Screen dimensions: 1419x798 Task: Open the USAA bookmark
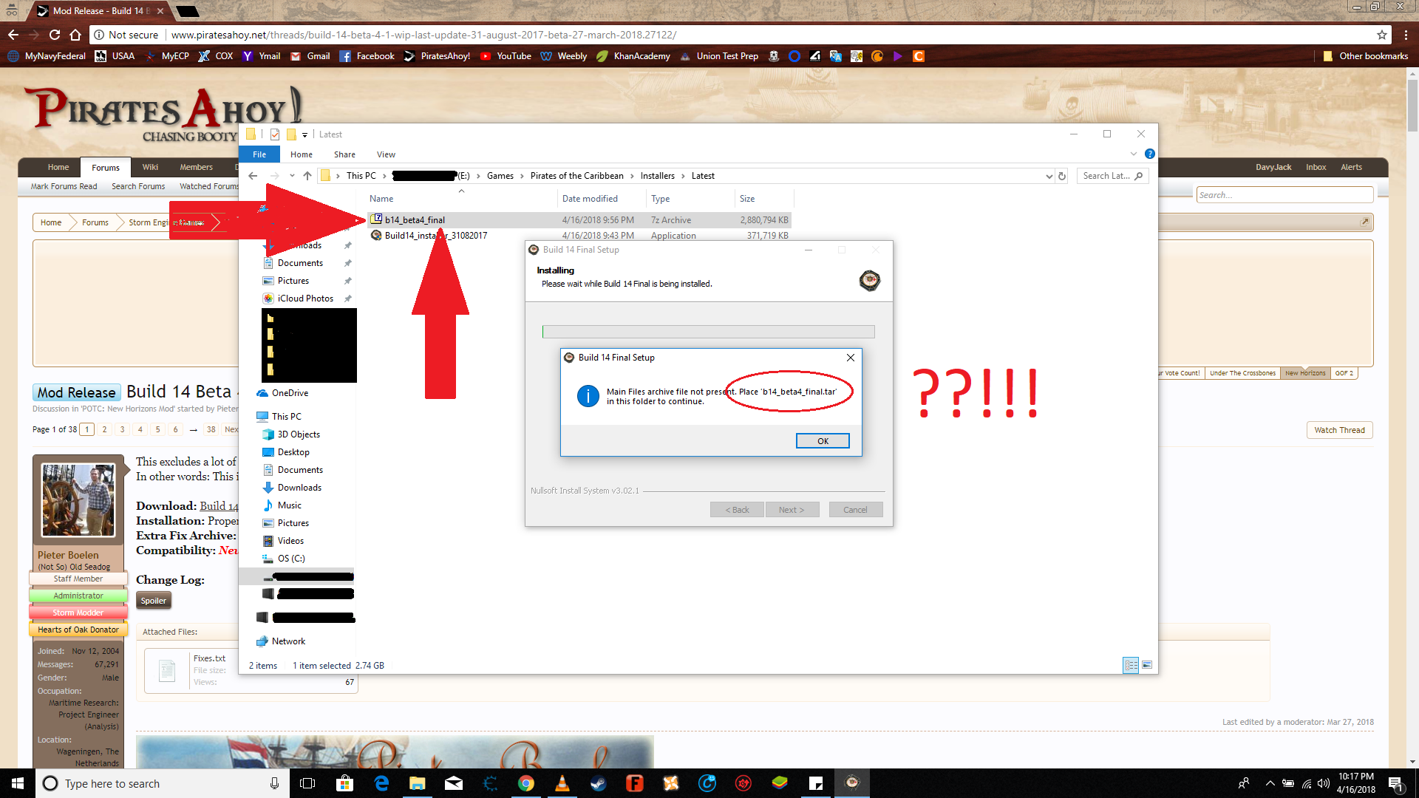tap(115, 56)
